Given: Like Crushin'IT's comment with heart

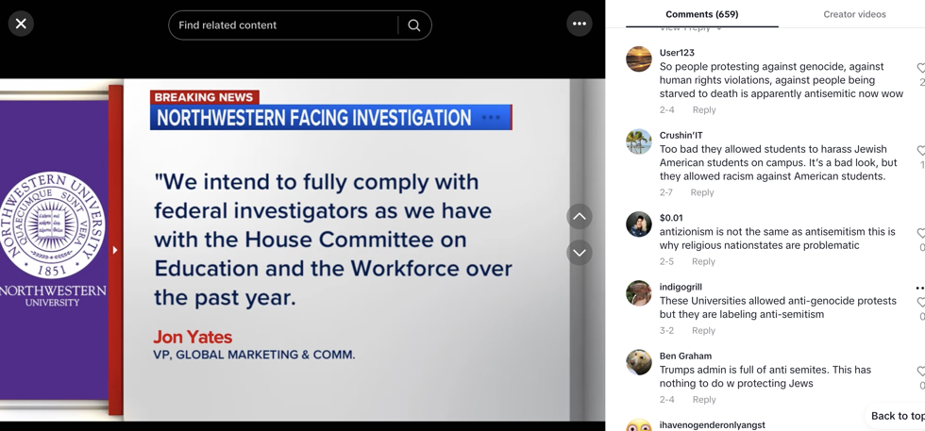Looking at the screenshot, I should [920, 151].
